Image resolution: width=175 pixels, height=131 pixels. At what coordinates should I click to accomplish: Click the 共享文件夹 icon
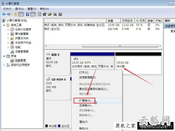12,38
